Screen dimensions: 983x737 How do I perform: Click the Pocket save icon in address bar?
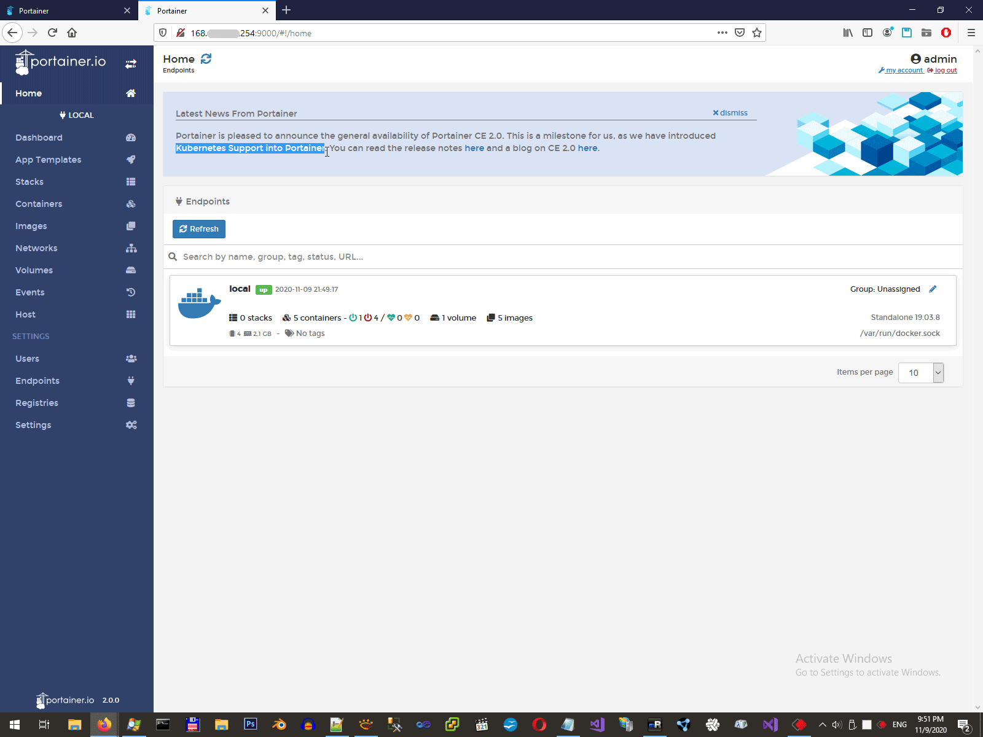[x=740, y=33]
